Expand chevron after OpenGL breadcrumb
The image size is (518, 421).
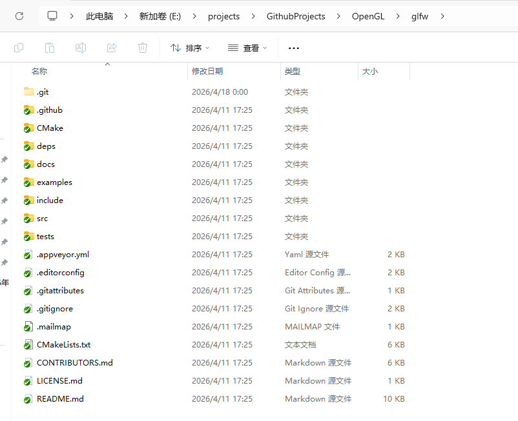click(x=398, y=16)
